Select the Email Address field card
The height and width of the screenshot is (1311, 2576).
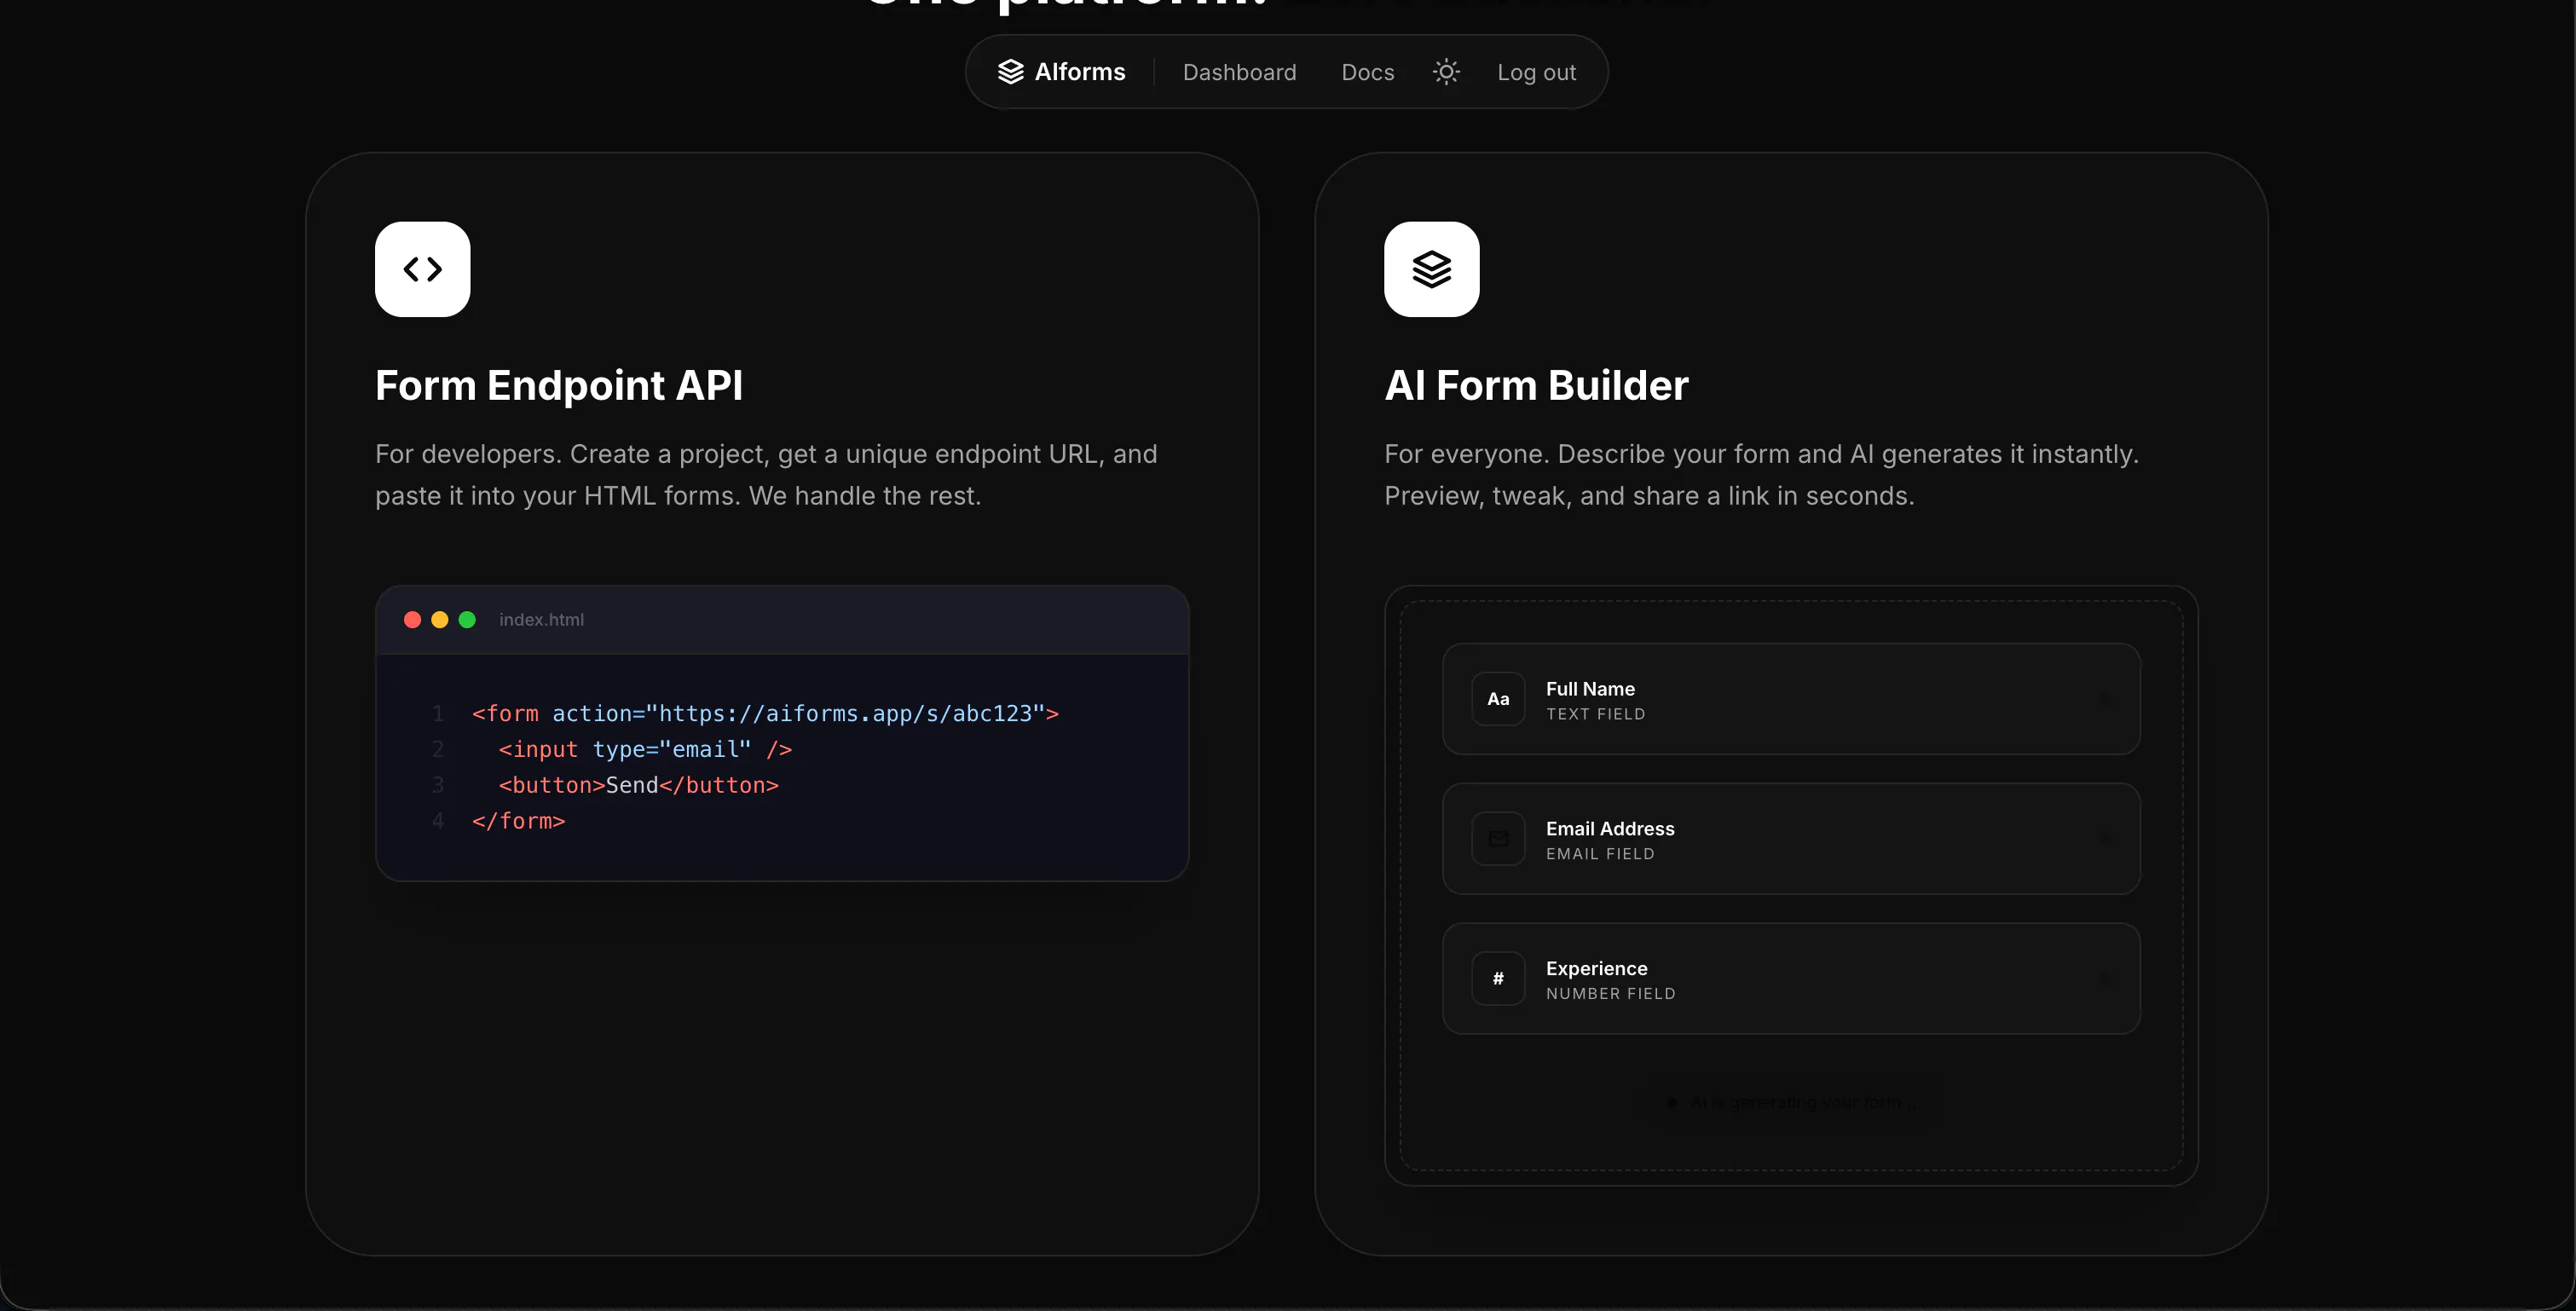(1791, 839)
